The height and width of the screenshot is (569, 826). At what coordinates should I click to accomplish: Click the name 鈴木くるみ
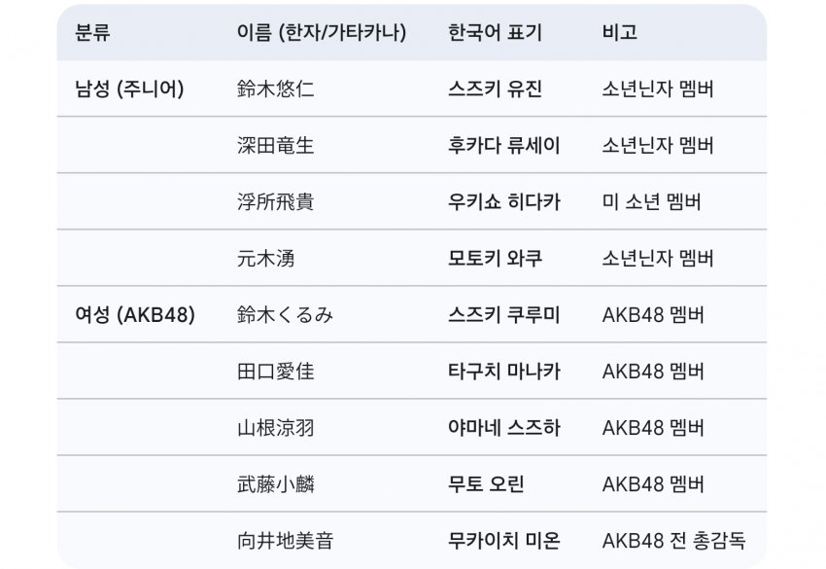tap(285, 315)
